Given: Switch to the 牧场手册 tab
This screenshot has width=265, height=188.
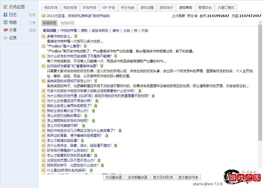Looking at the screenshot, I should (67, 23).
